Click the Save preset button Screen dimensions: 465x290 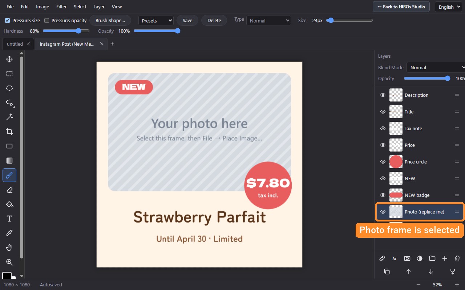[187, 21]
